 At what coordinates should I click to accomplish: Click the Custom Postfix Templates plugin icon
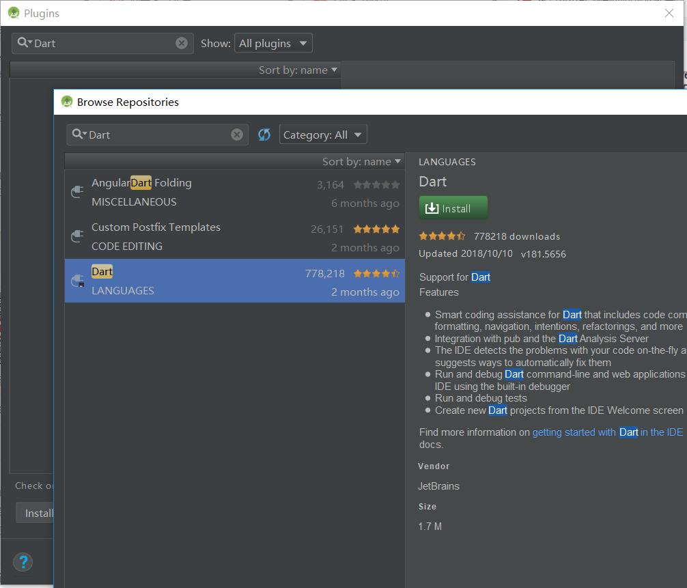[78, 236]
